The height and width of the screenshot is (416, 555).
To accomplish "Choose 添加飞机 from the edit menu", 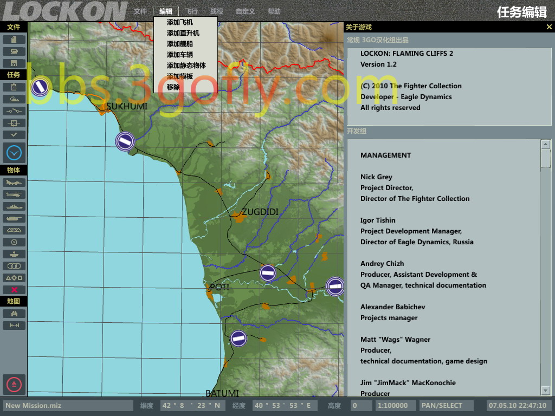I will pos(185,22).
